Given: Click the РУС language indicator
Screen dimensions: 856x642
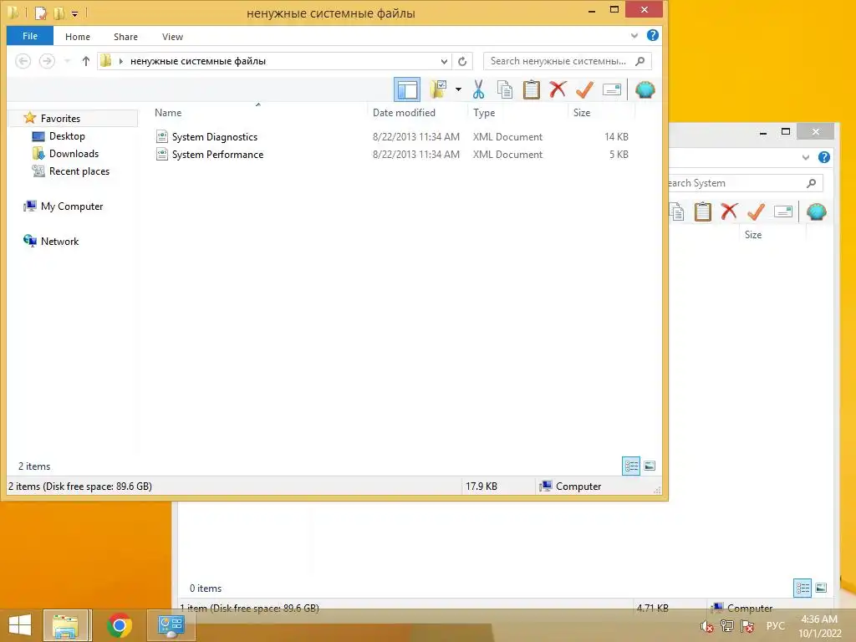Looking at the screenshot, I should [775, 626].
